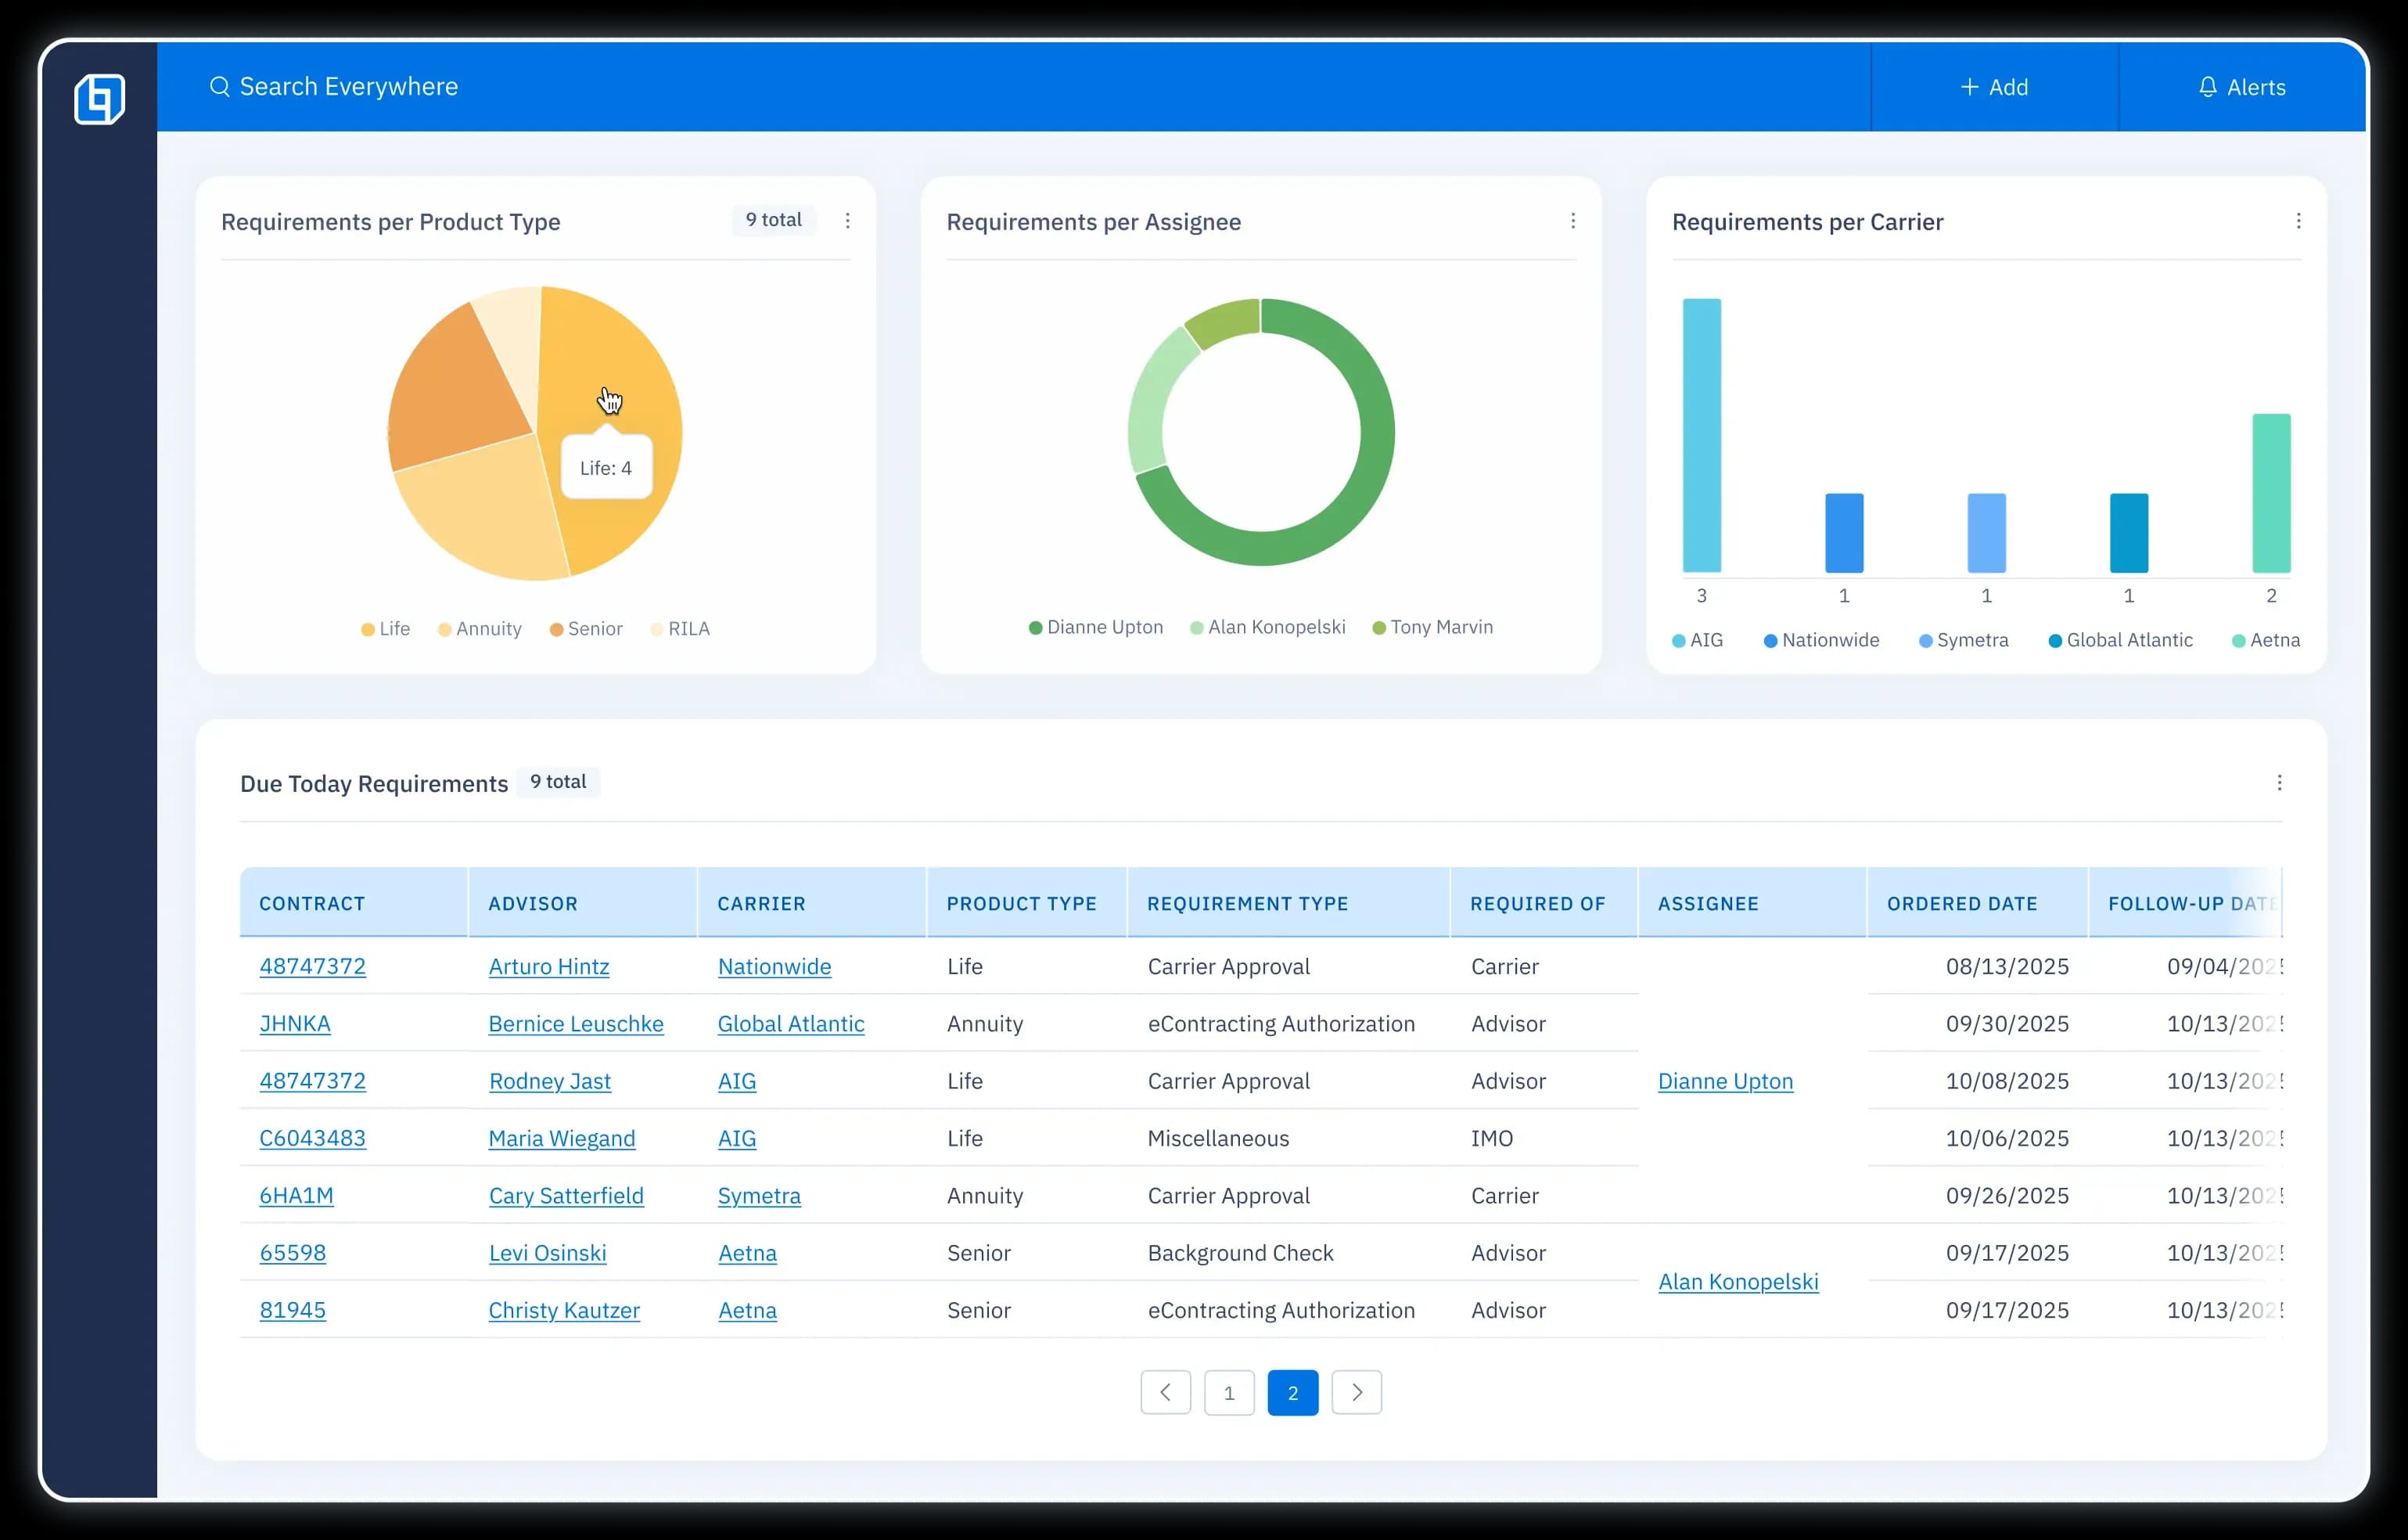Open the options menu on Requirements per Product Type
This screenshot has height=1540, width=2408.
(x=848, y=221)
